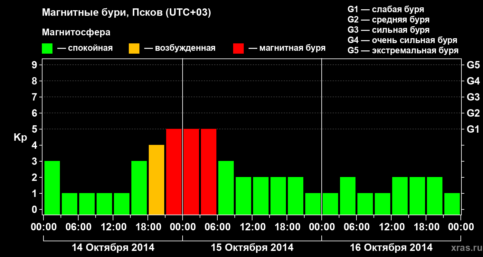The height and width of the screenshot is (257, 483).
Task: Select the title 'Магнитные бури, Псков (UTC+03)'
Action: [127, 13]
